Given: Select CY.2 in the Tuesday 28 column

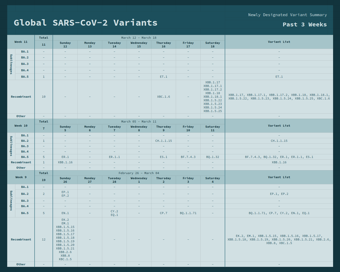Looking at the screenshot, I should [114, 211].
